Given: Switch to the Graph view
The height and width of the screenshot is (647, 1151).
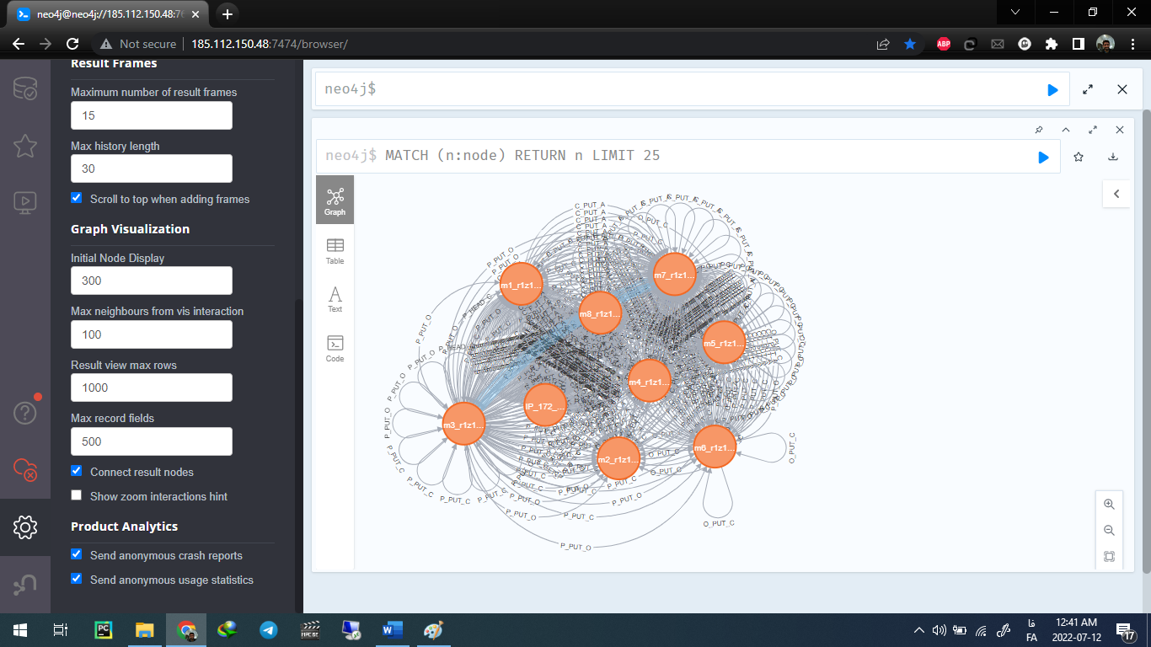Looking at the screenshot, I should click(x=335, y=201).
